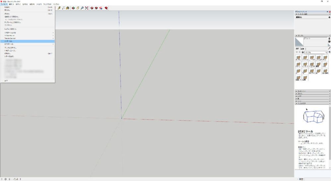Go forward in the materials browser

299,52
